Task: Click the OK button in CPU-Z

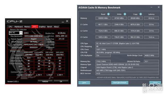Action: [x=61, y=81]
